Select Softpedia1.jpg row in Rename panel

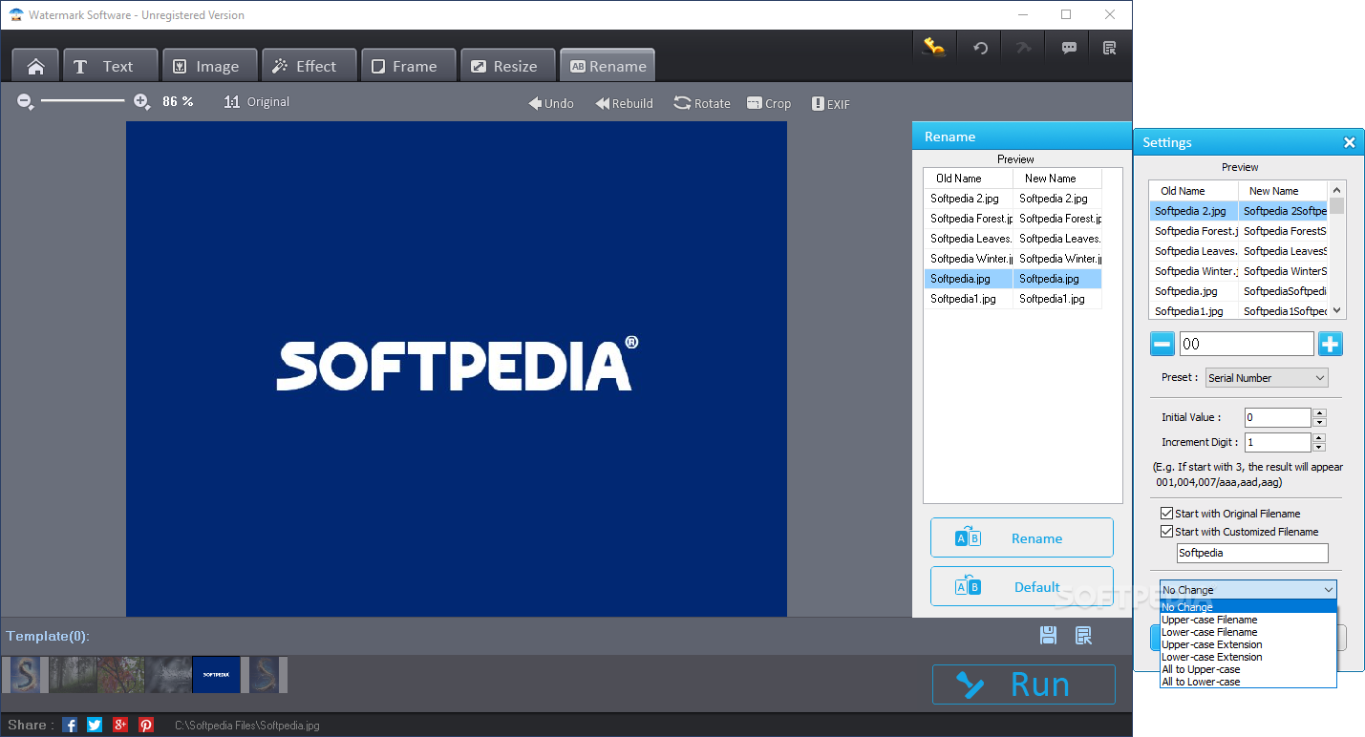coord(1013,299)
